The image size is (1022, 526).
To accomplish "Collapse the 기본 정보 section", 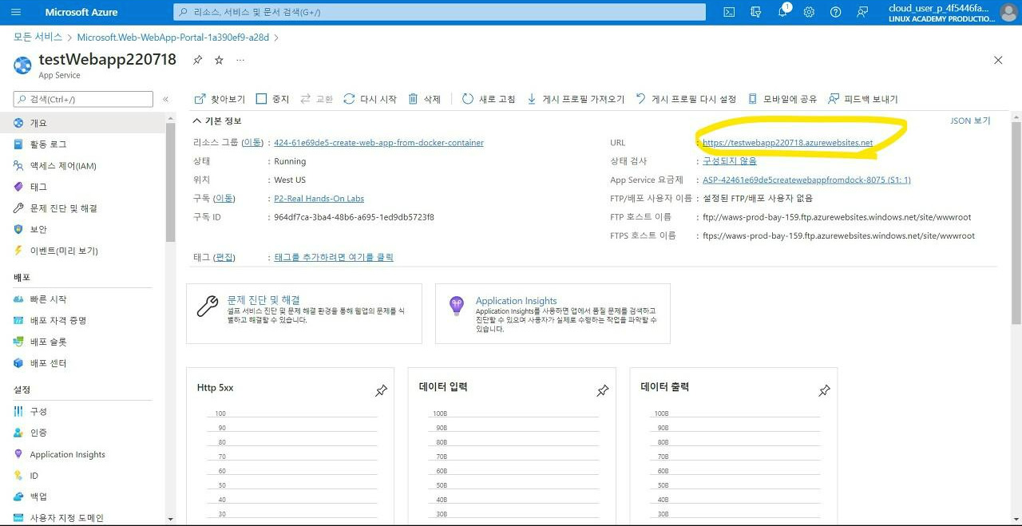I will point(196,120).
